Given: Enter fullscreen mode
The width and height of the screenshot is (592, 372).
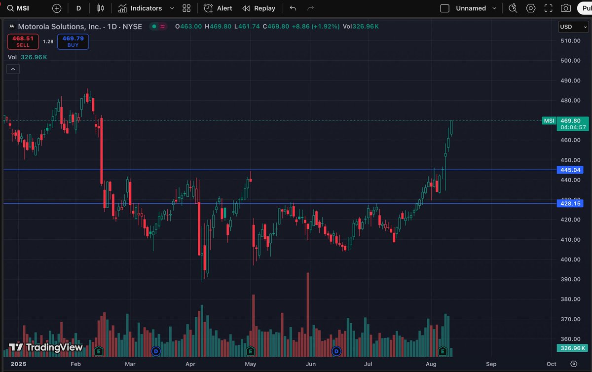Looking at the screenshot, I should coord(548,8).
